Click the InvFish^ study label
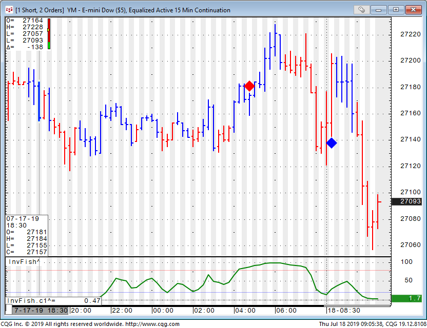Screen dimensions: 427x328 [24, 262]
